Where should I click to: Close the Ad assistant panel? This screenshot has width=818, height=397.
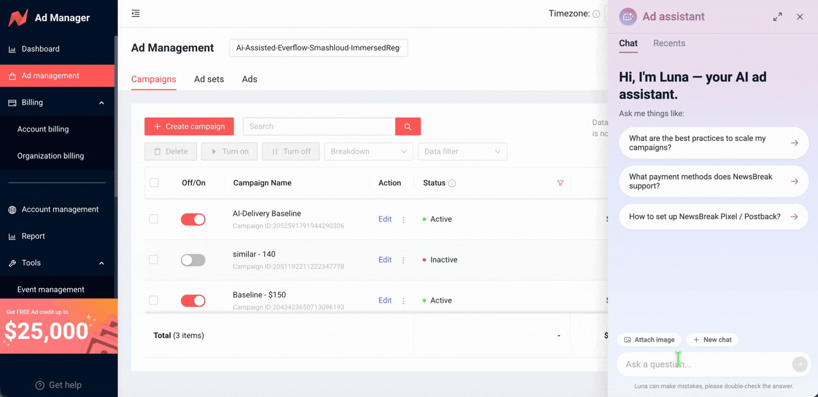[x=800, y=17]
